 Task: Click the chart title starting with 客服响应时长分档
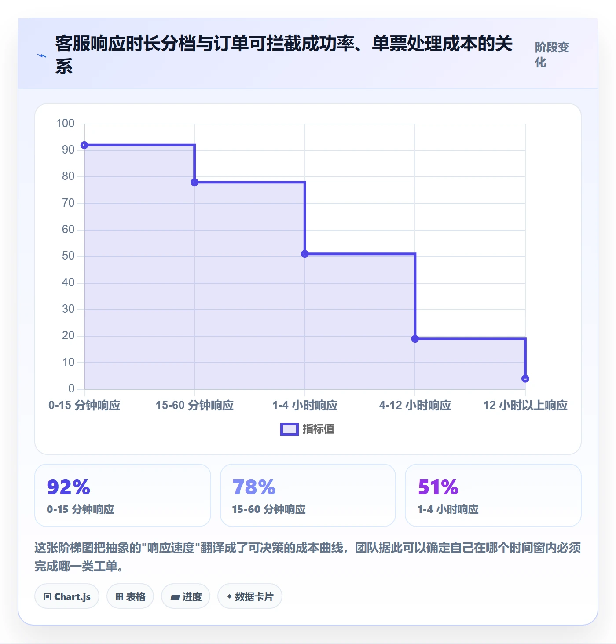(x=284, y=55)
